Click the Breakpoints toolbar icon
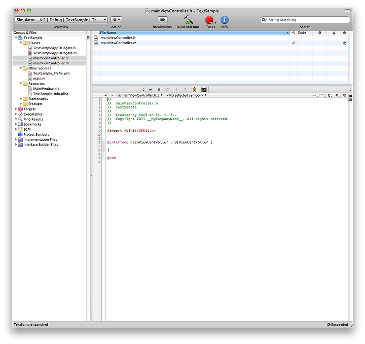 pos(162,20)
